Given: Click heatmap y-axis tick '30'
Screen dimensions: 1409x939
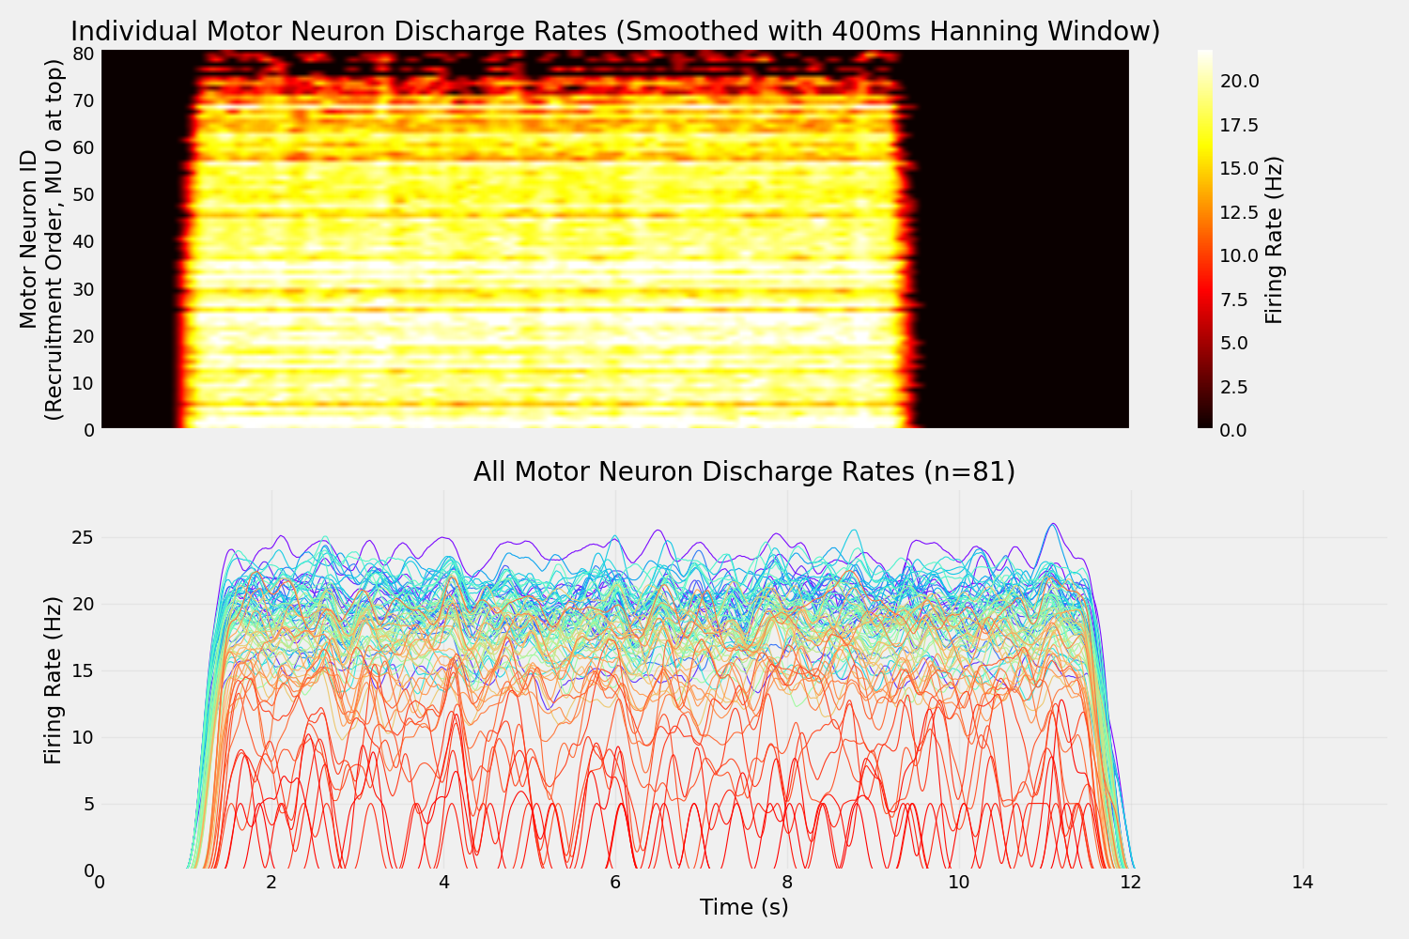Looking at the screenshot, I should pyautogui.click(x=84, y=288).
